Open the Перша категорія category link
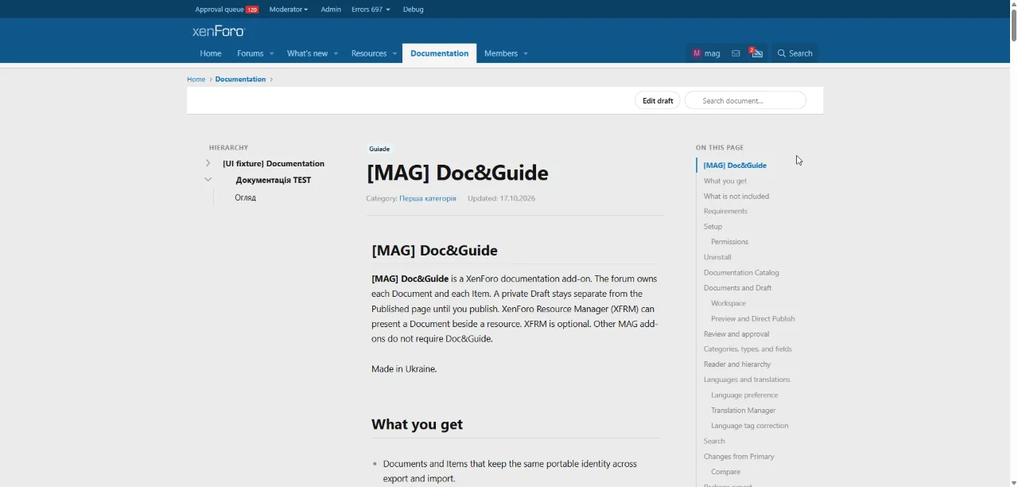Screen dimensions: 1018x487 coord(428,198)
